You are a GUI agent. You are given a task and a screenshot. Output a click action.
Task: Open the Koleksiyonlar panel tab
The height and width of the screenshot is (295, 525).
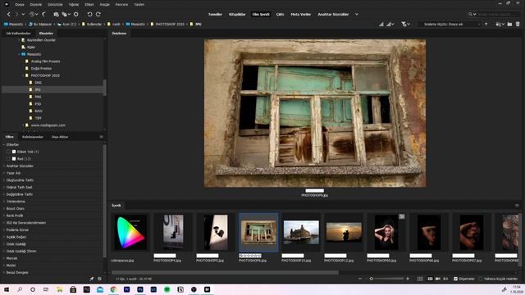pyautogui.click(x=33, y=137)
